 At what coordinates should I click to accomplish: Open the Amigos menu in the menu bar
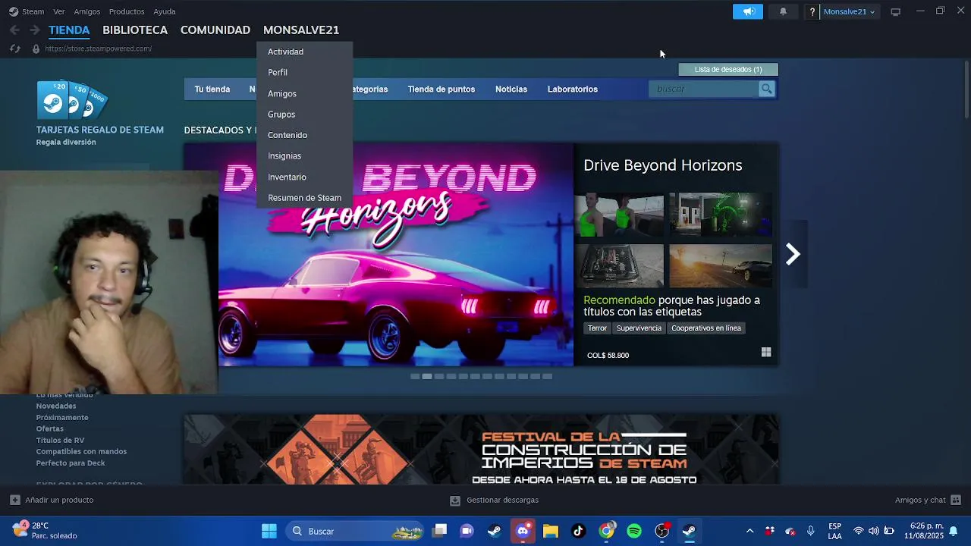[x=87, y=11]
